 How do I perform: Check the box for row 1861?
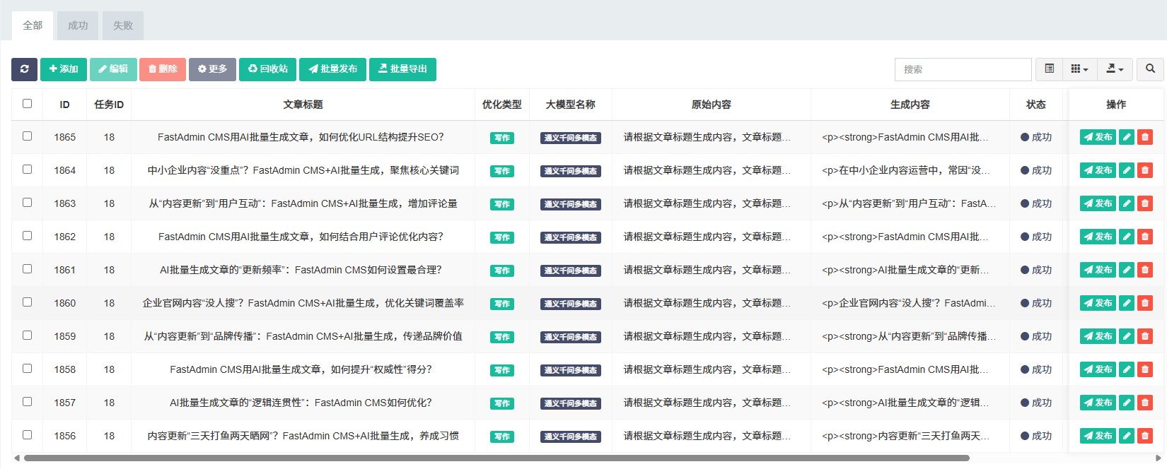point(27,268)
